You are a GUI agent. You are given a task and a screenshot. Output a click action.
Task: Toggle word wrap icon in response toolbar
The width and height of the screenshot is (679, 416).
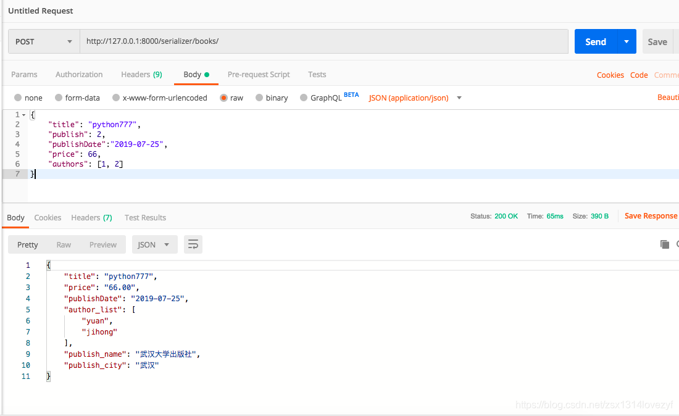point(193,244)
